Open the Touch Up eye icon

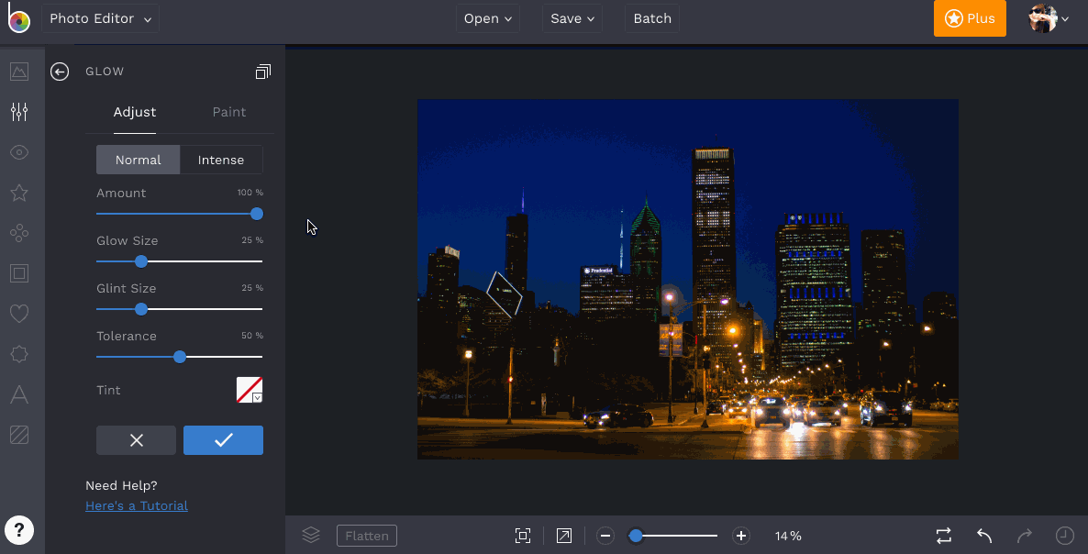pos(19,152)
